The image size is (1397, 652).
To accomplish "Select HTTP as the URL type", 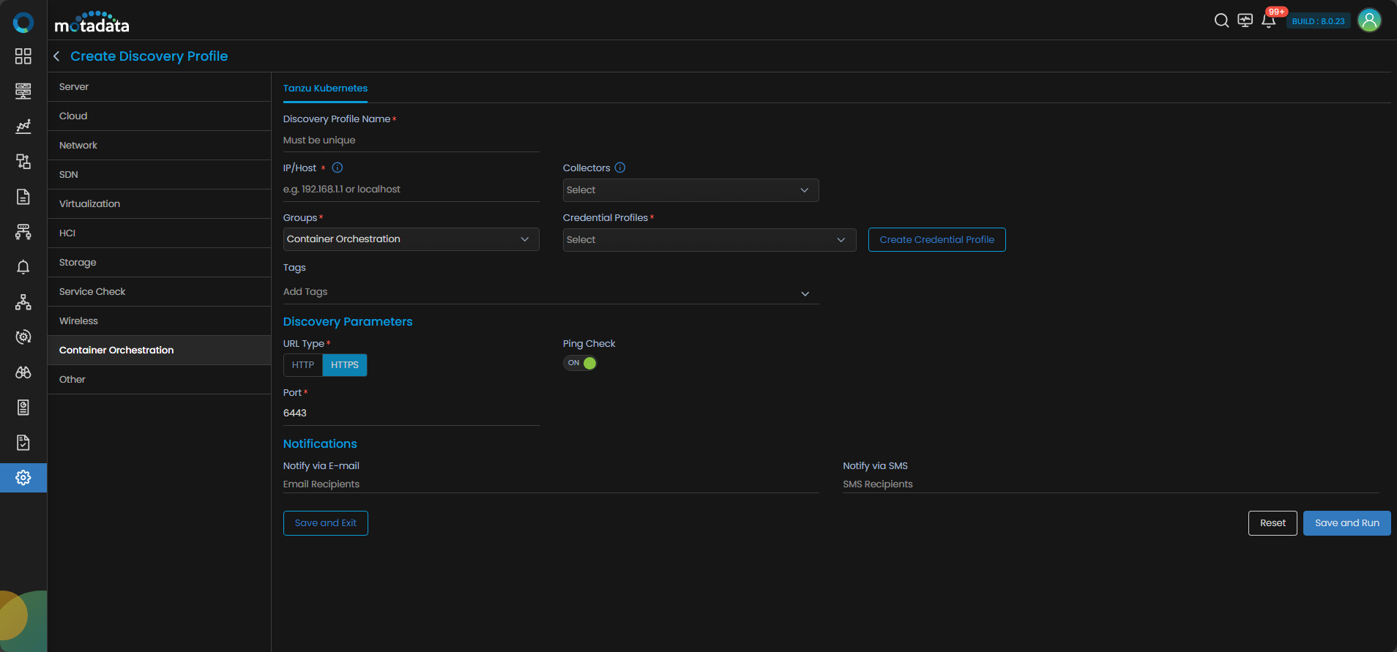I will pos(303,365).
